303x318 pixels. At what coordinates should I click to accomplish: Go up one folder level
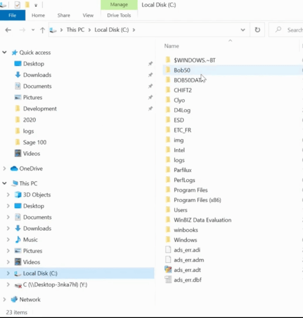(42, 30)
